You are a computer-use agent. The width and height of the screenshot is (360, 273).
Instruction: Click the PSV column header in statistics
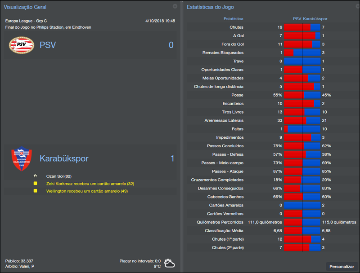click(297, 19)
